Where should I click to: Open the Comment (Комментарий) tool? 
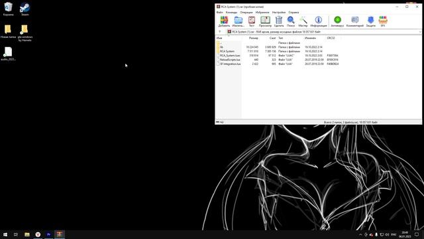355,21
